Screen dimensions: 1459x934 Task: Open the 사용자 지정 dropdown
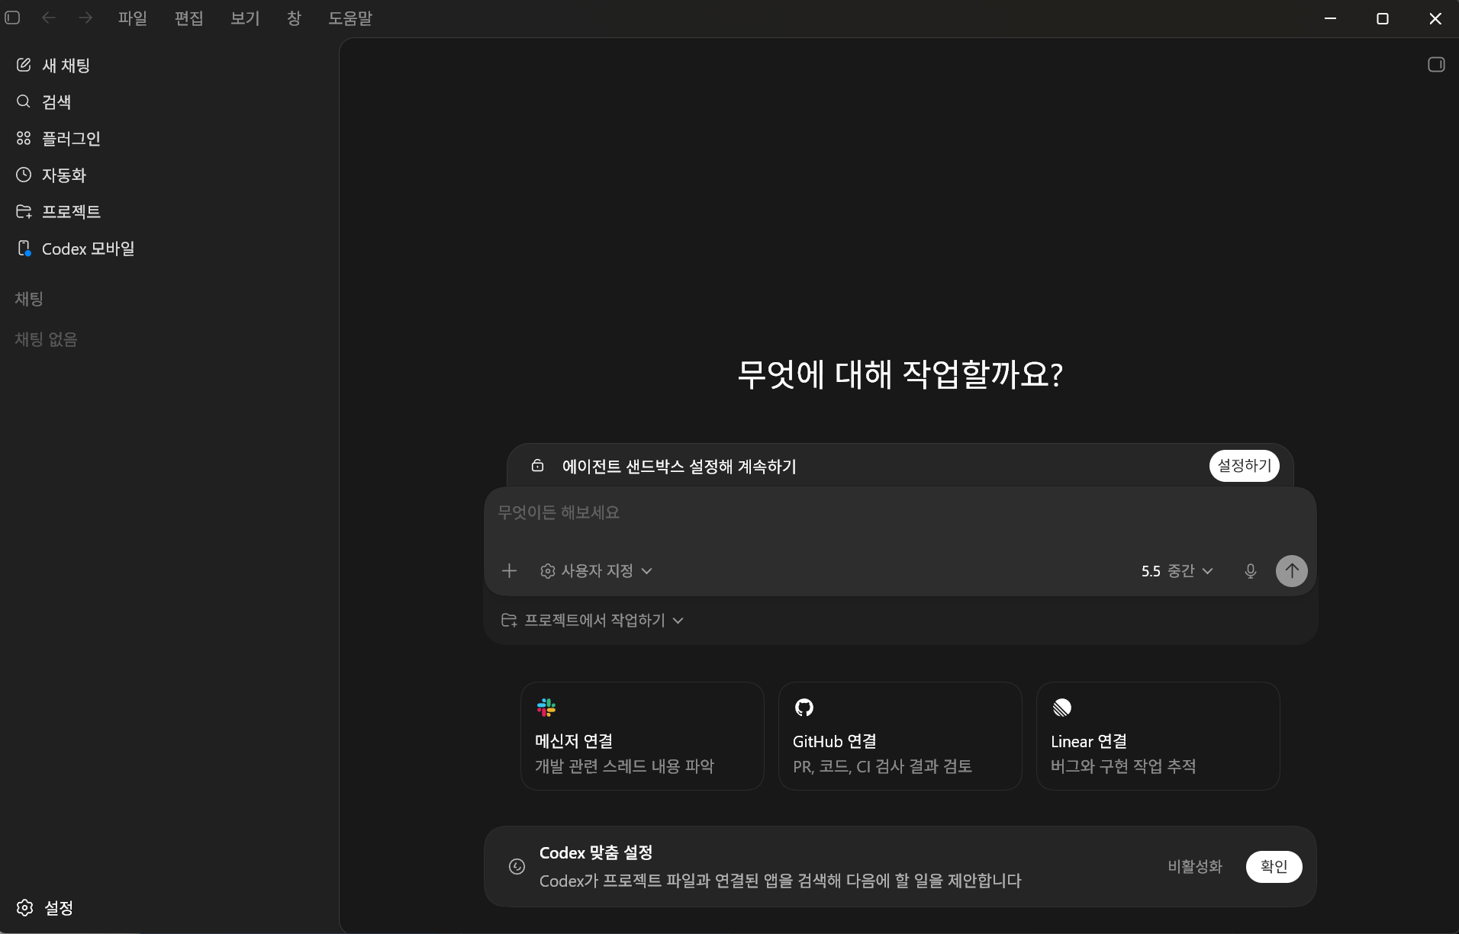[597, 571]
